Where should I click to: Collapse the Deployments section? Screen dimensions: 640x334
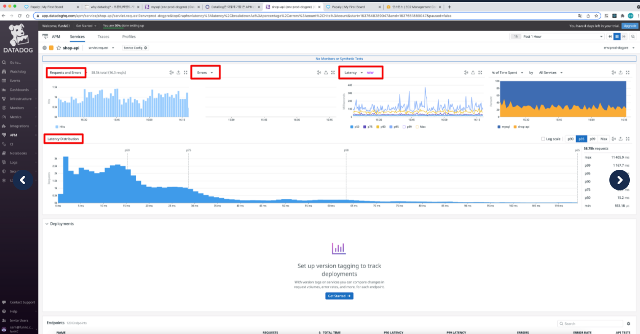(x=47, y=224)
